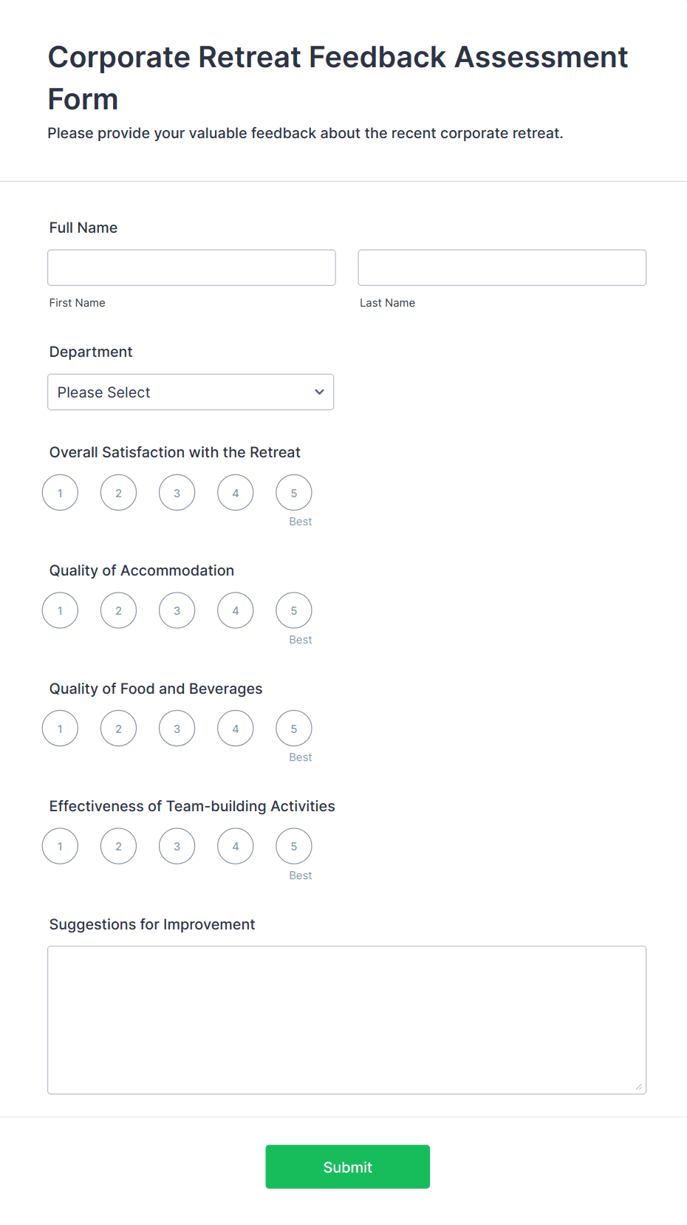Rate Quality of Food and Beverages 1
Screen dimensions: 687x1225
60,728
